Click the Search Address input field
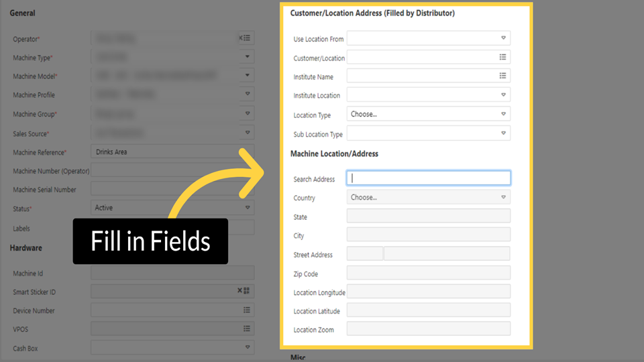 tap(428, 178)
